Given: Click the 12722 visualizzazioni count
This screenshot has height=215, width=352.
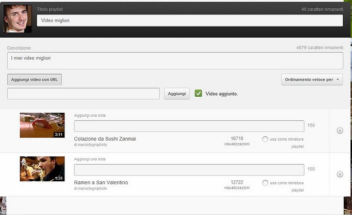Looking at the screenshot, I should pos(237,185).
